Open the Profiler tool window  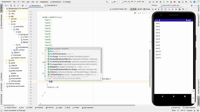pyautogui.click(x=76, y=108)
